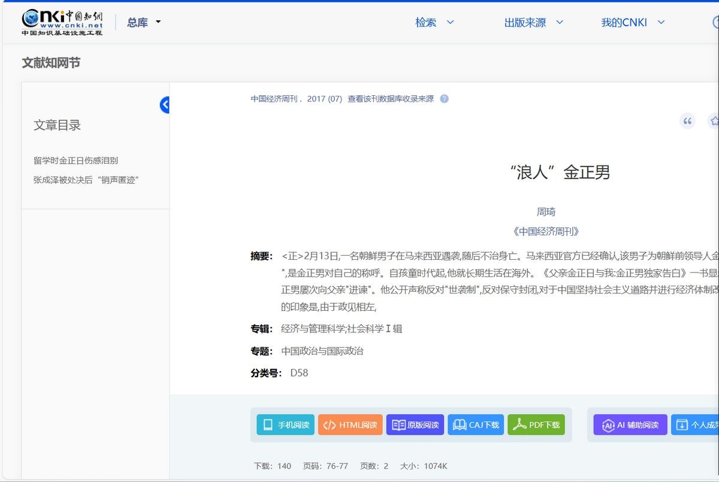Click the CNKI logo

(62, 22)
